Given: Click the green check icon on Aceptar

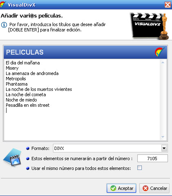Looking at the screenshot, I should coord(113,188).
